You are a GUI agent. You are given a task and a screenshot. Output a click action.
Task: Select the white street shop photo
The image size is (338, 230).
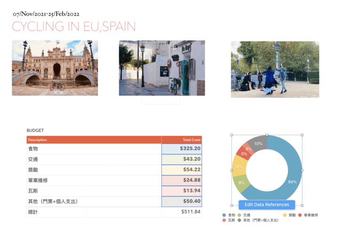coord(161,68)
